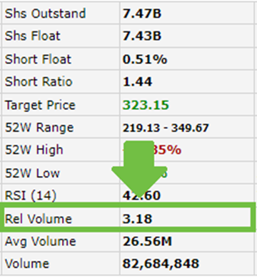This screenshot has height=278, width=257.
Task: Open the Shs Float label
Action: click(x=33, y=36)
